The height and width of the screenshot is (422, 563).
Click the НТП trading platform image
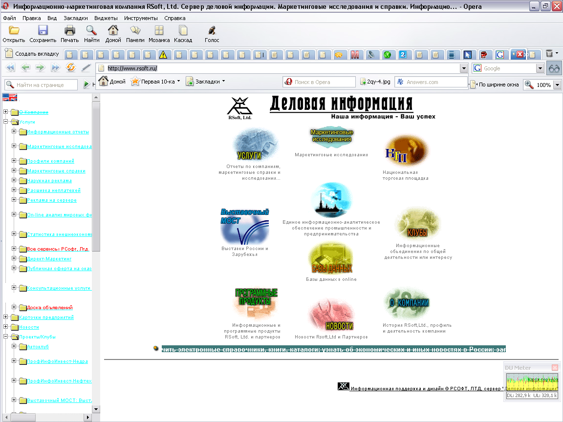point(406,151)
